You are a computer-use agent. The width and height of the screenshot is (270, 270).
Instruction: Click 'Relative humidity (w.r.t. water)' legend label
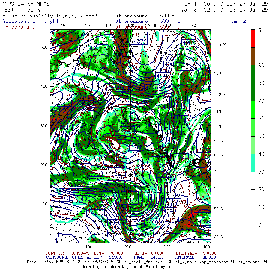coord(50,16)
